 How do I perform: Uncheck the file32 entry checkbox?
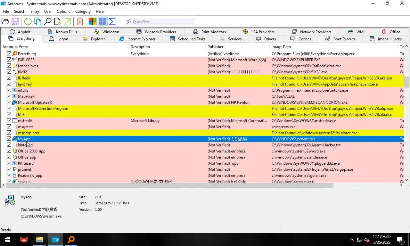(9, 72)
